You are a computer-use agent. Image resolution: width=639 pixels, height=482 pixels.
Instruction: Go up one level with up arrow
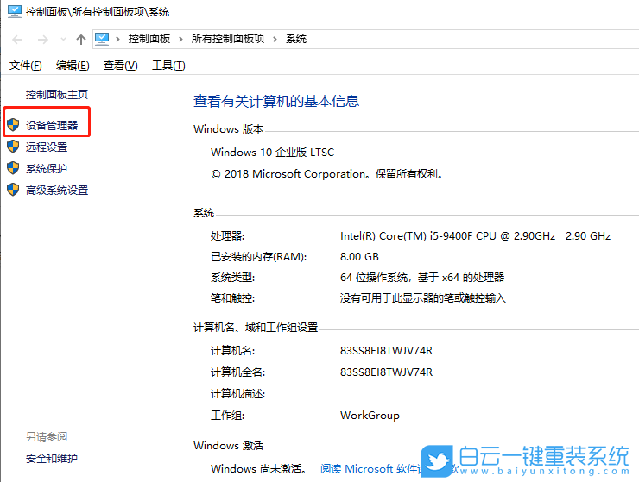click(x=81, y=40)
